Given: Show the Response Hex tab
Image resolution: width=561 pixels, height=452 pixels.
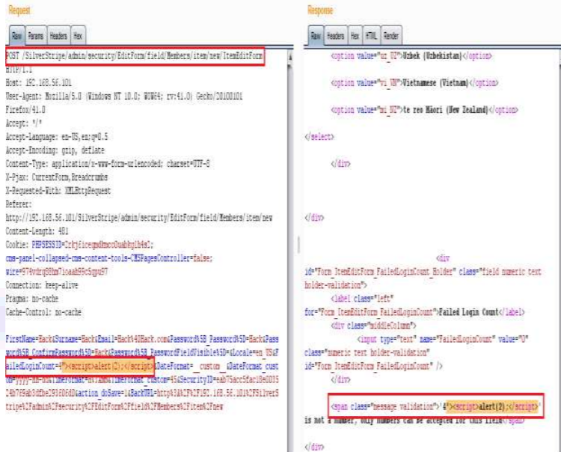Looking at the screenshot, I should [355, 36].
